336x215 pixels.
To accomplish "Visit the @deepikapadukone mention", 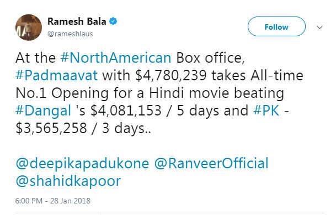I will (x=82, y=164).
